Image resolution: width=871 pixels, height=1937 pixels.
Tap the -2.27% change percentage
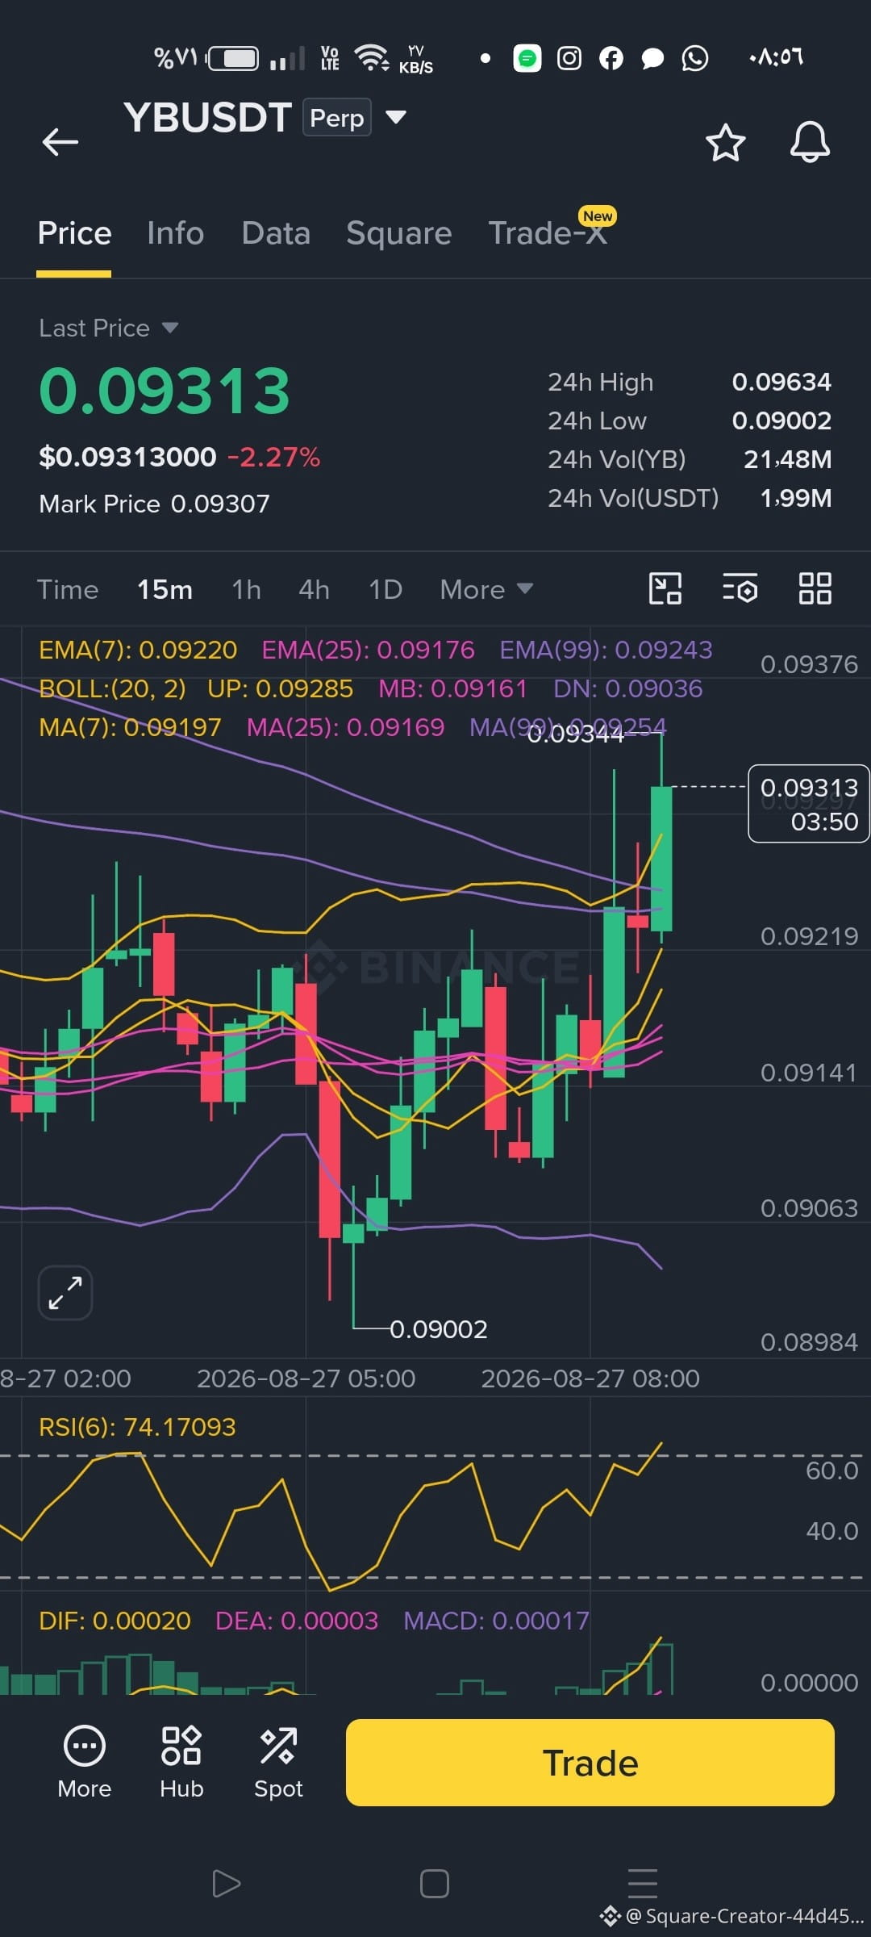point(273,458)
